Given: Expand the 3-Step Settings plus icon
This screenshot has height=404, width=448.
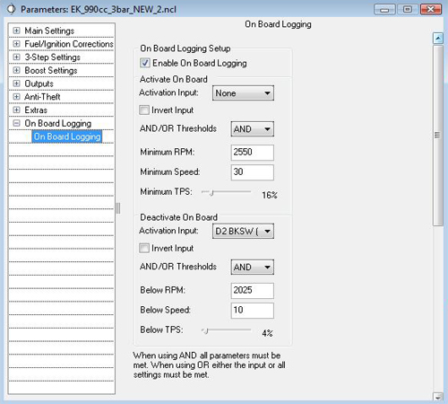Looking at the screenshot, I should click(x=17, y=57).
